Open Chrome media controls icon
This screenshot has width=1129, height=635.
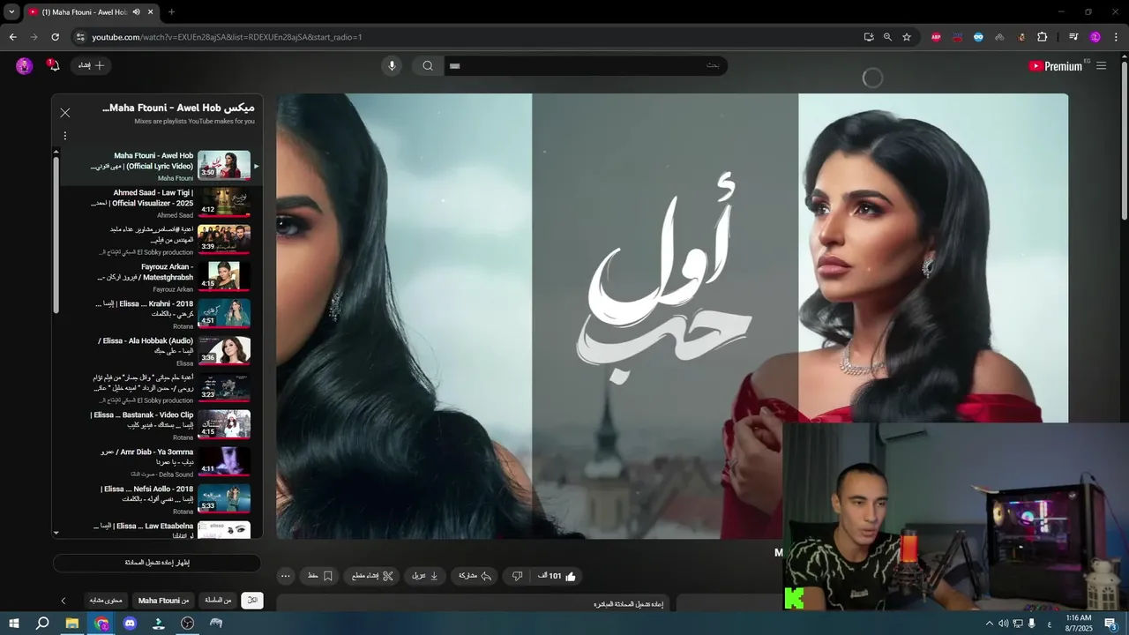pyautogui.click(x=1073, y=37)
